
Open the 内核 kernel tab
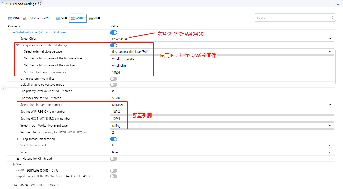pos(14,18)
